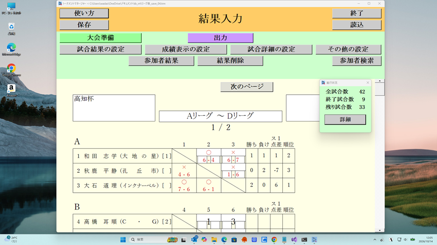Open the Recycle Bin desktop icon
437x245 pixels.
[x=11, y=29]
